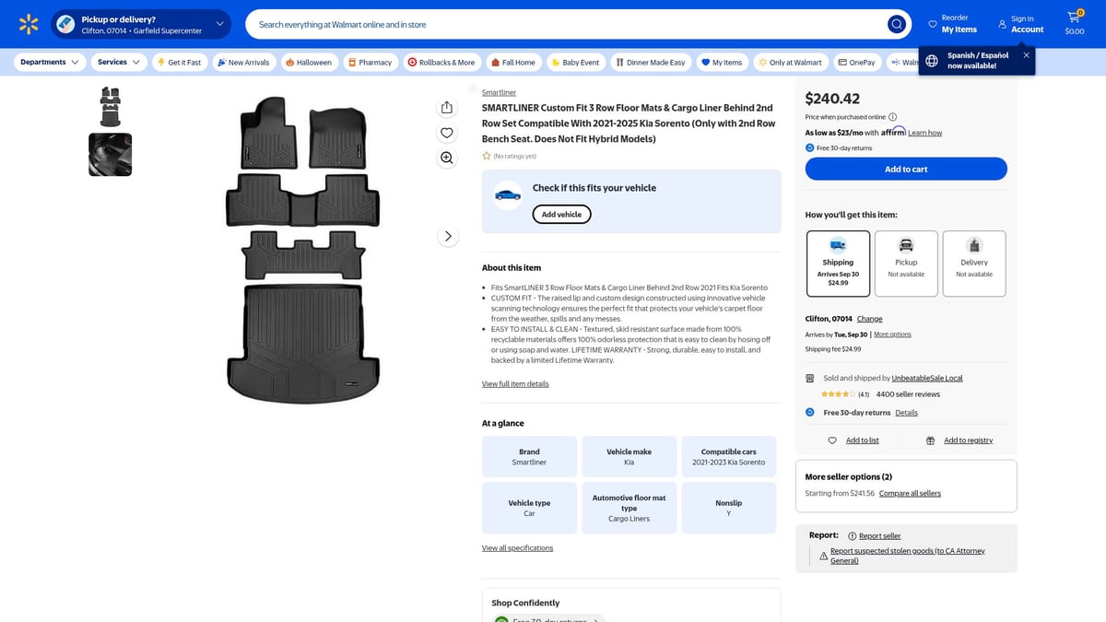This screenshot has height=622, width=1106.
Task: Open Rollbacks & More category
Action: pos(441,63)
